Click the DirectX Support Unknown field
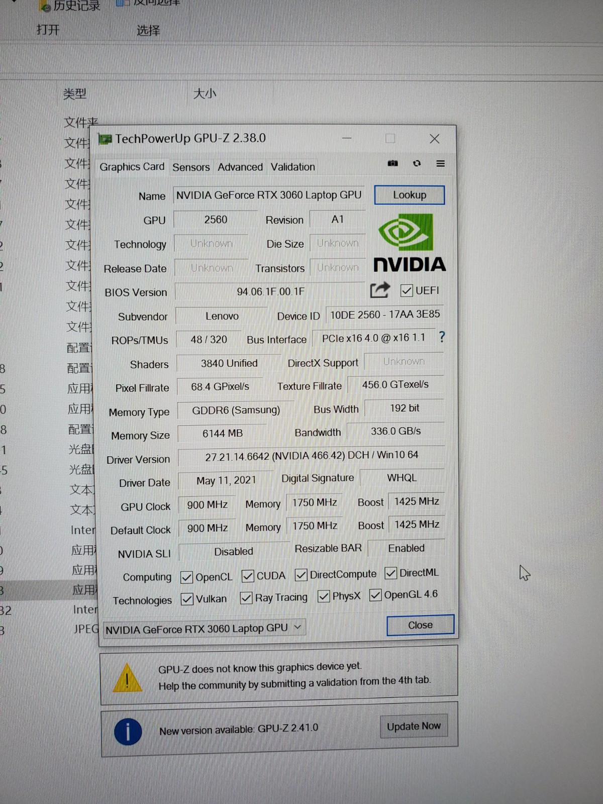The height and width of the screenshot is (804, 603). click(404, 361)
